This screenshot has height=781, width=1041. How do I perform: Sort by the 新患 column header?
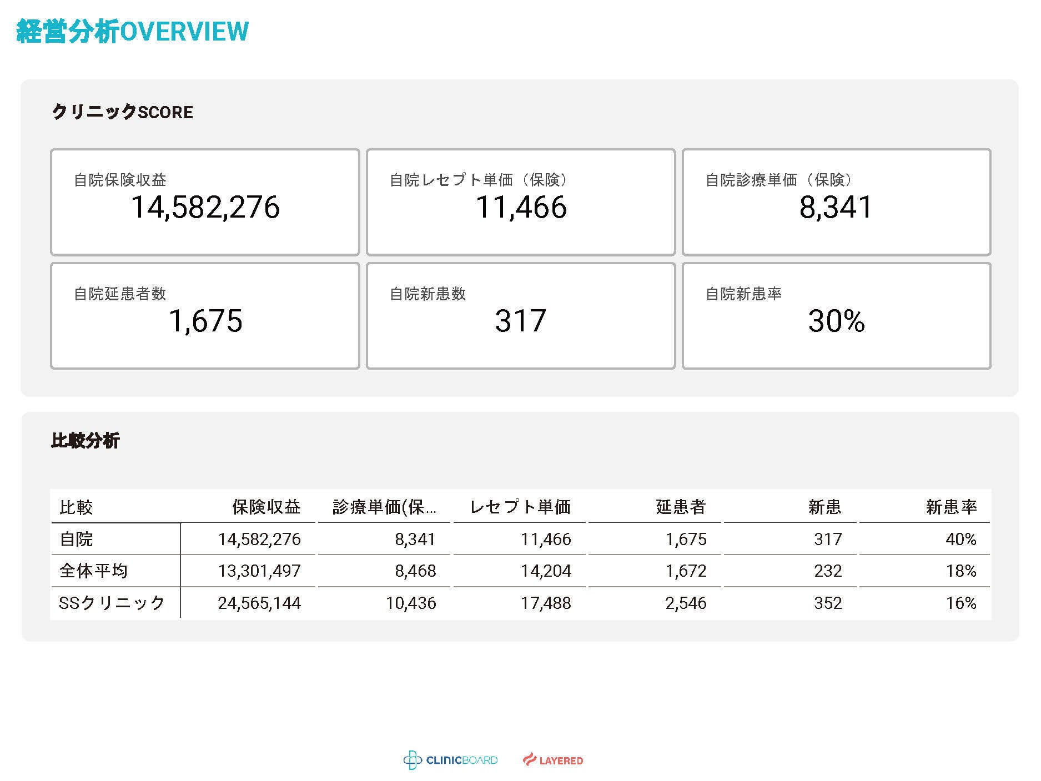(825, 507)
